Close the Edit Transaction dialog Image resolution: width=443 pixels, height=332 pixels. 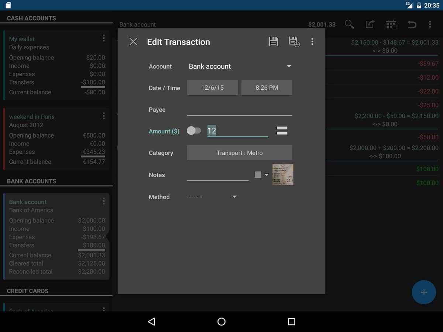[x=133, y=42]
